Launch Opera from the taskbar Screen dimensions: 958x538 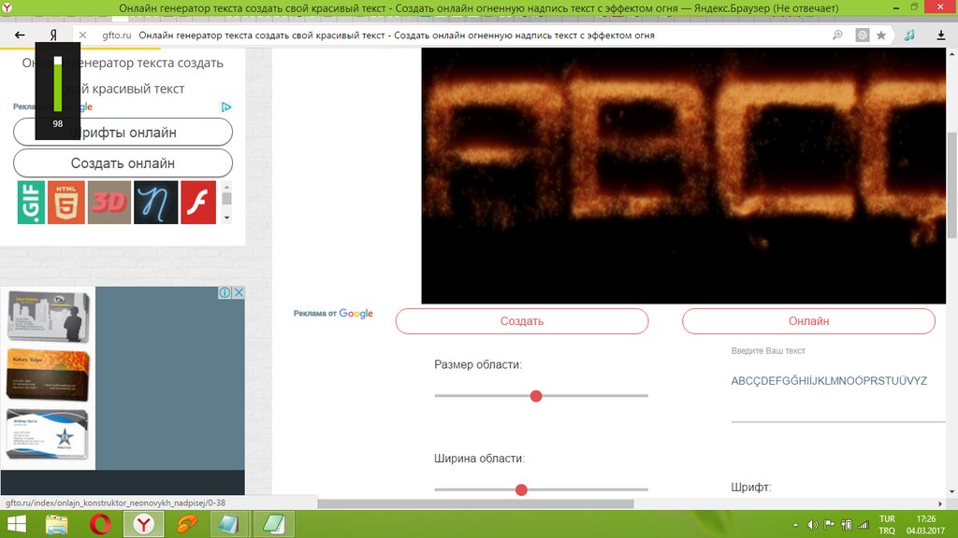coord(100,524)
